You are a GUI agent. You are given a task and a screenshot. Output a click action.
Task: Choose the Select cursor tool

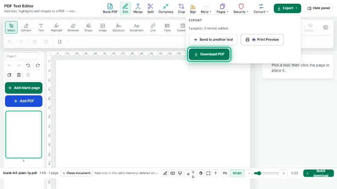click(x=11, y=27)
